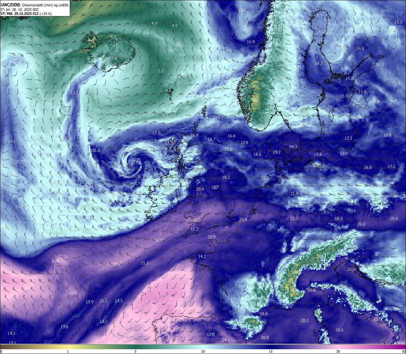The height and width of the screenshot is (354, 406).
Task: Click the 24.5 value at the bottom edge
Action: 226,340
